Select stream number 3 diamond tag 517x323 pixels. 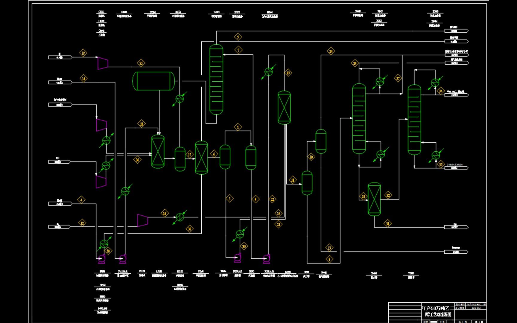[x=229, y=198]
